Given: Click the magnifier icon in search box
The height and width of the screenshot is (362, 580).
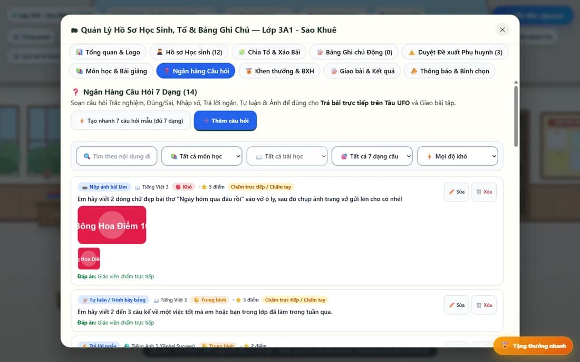Looking at the screenshot, I should tap(87, 156).
